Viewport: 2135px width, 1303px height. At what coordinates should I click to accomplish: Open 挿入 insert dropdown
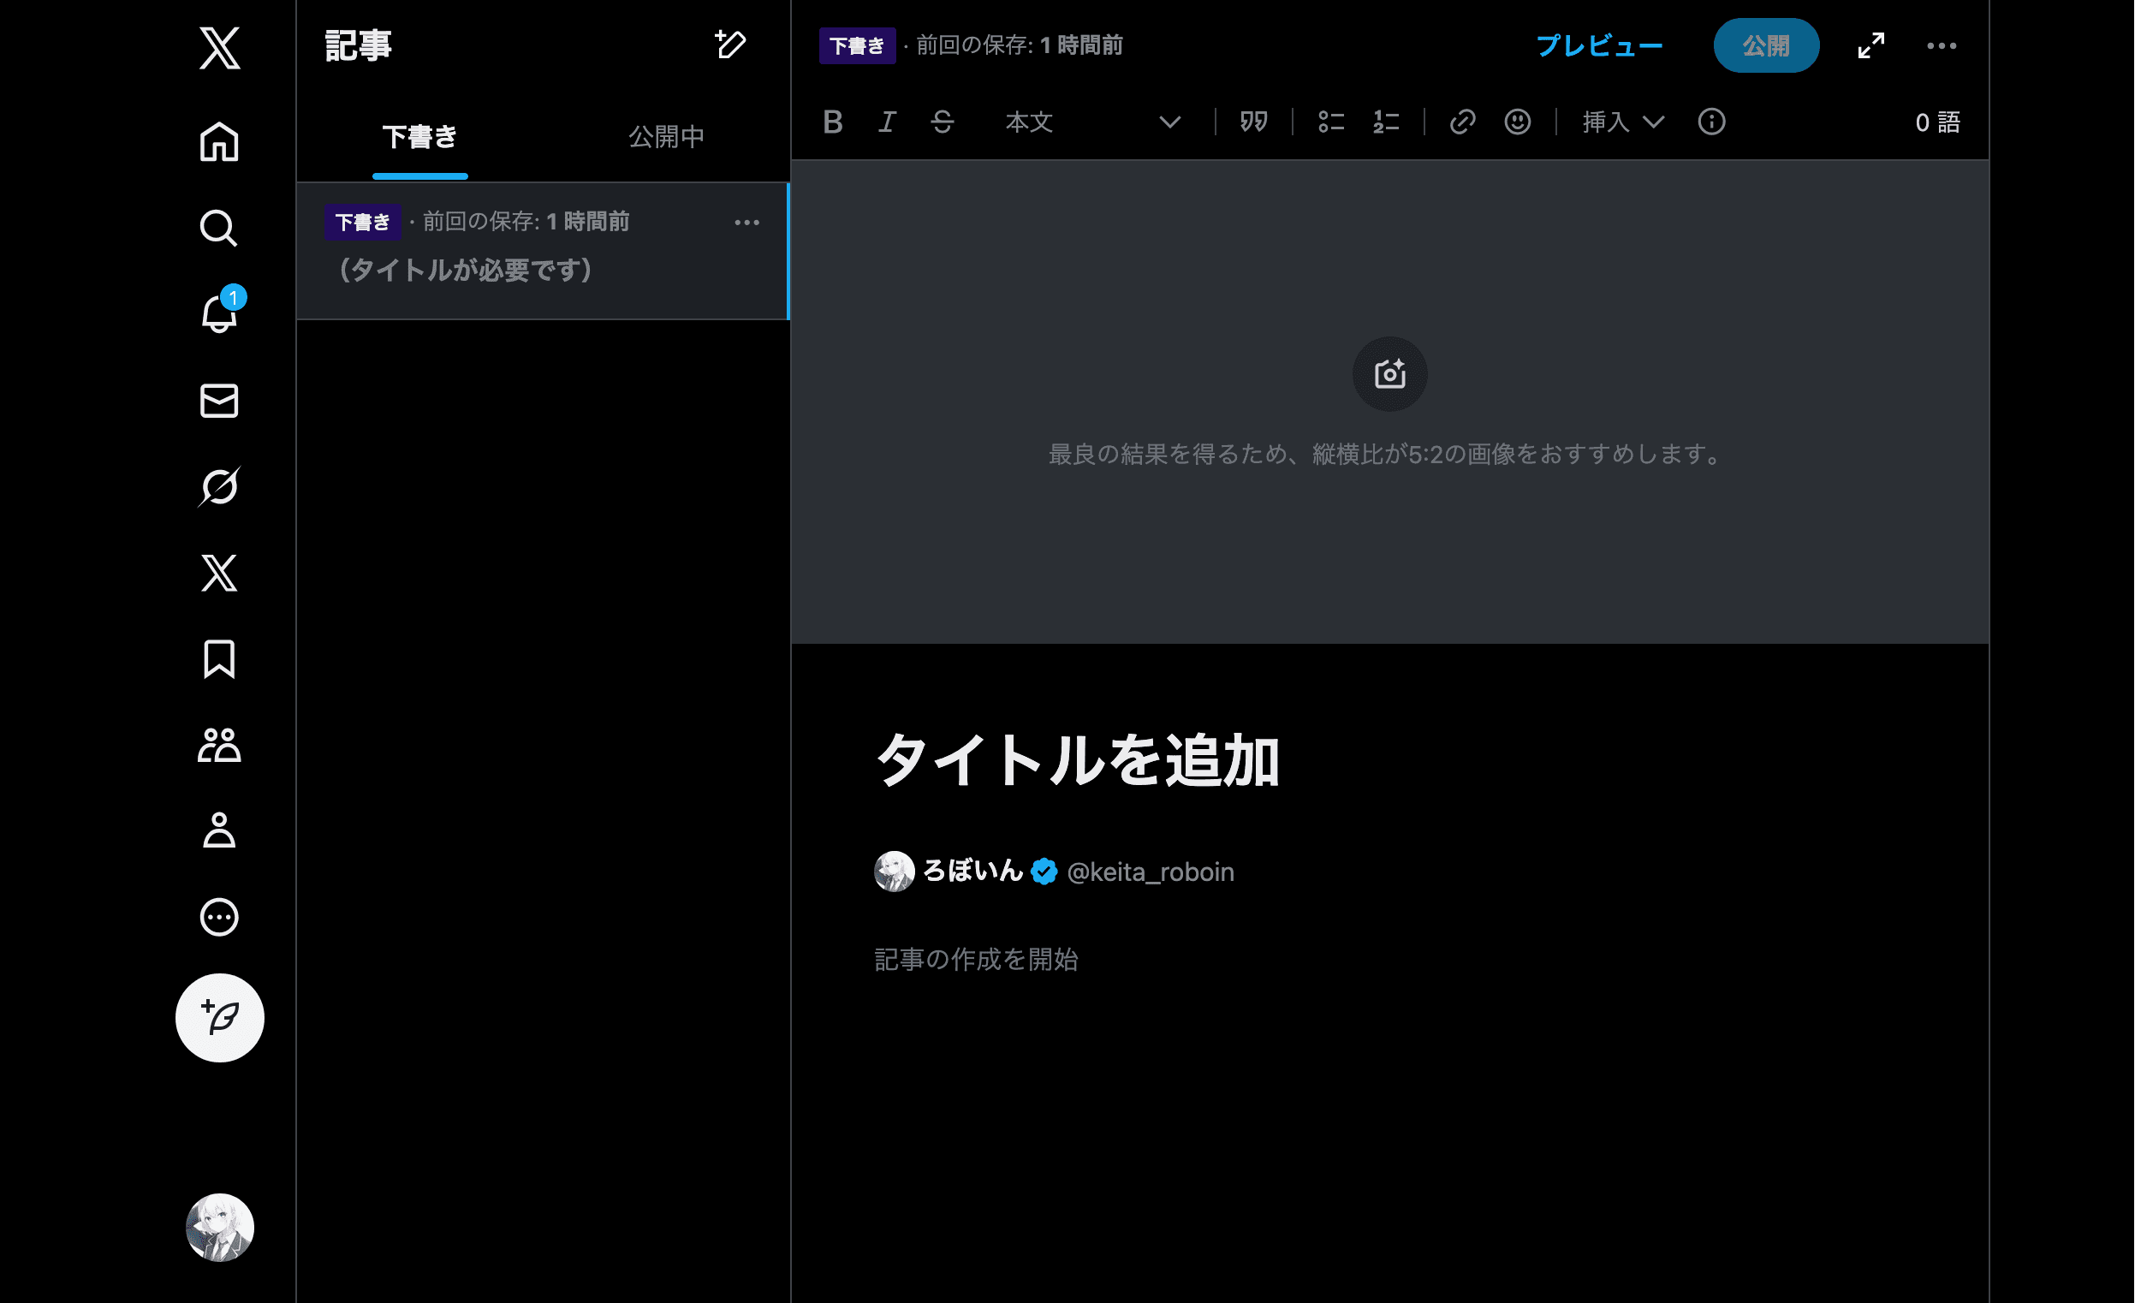tap(1624, 122)
